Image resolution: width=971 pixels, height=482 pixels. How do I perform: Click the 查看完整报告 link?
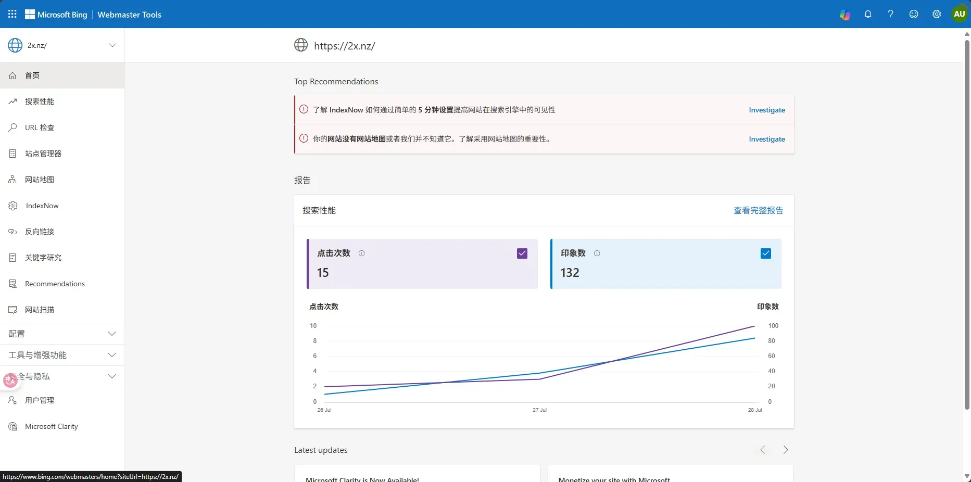coord(758,210)
